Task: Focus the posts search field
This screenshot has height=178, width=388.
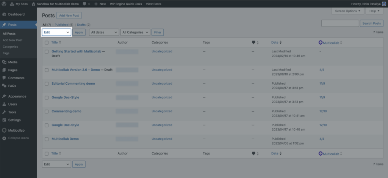Action: coord(340,23)
